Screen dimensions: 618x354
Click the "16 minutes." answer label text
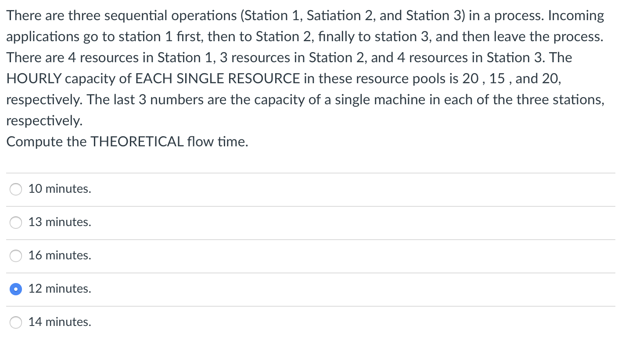(60, 255)
